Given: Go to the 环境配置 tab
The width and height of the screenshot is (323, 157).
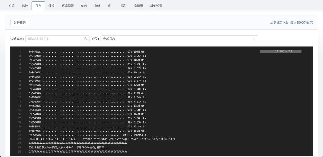Looking at the screenshot, I should click(x=68, y=6).
